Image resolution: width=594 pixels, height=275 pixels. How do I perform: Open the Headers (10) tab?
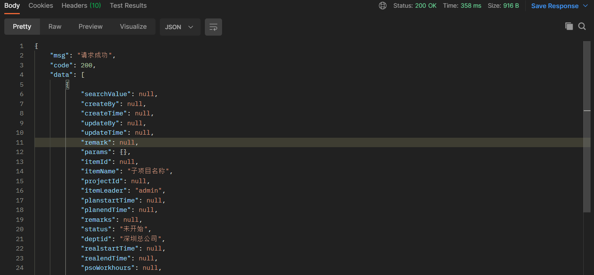(81, 6)
